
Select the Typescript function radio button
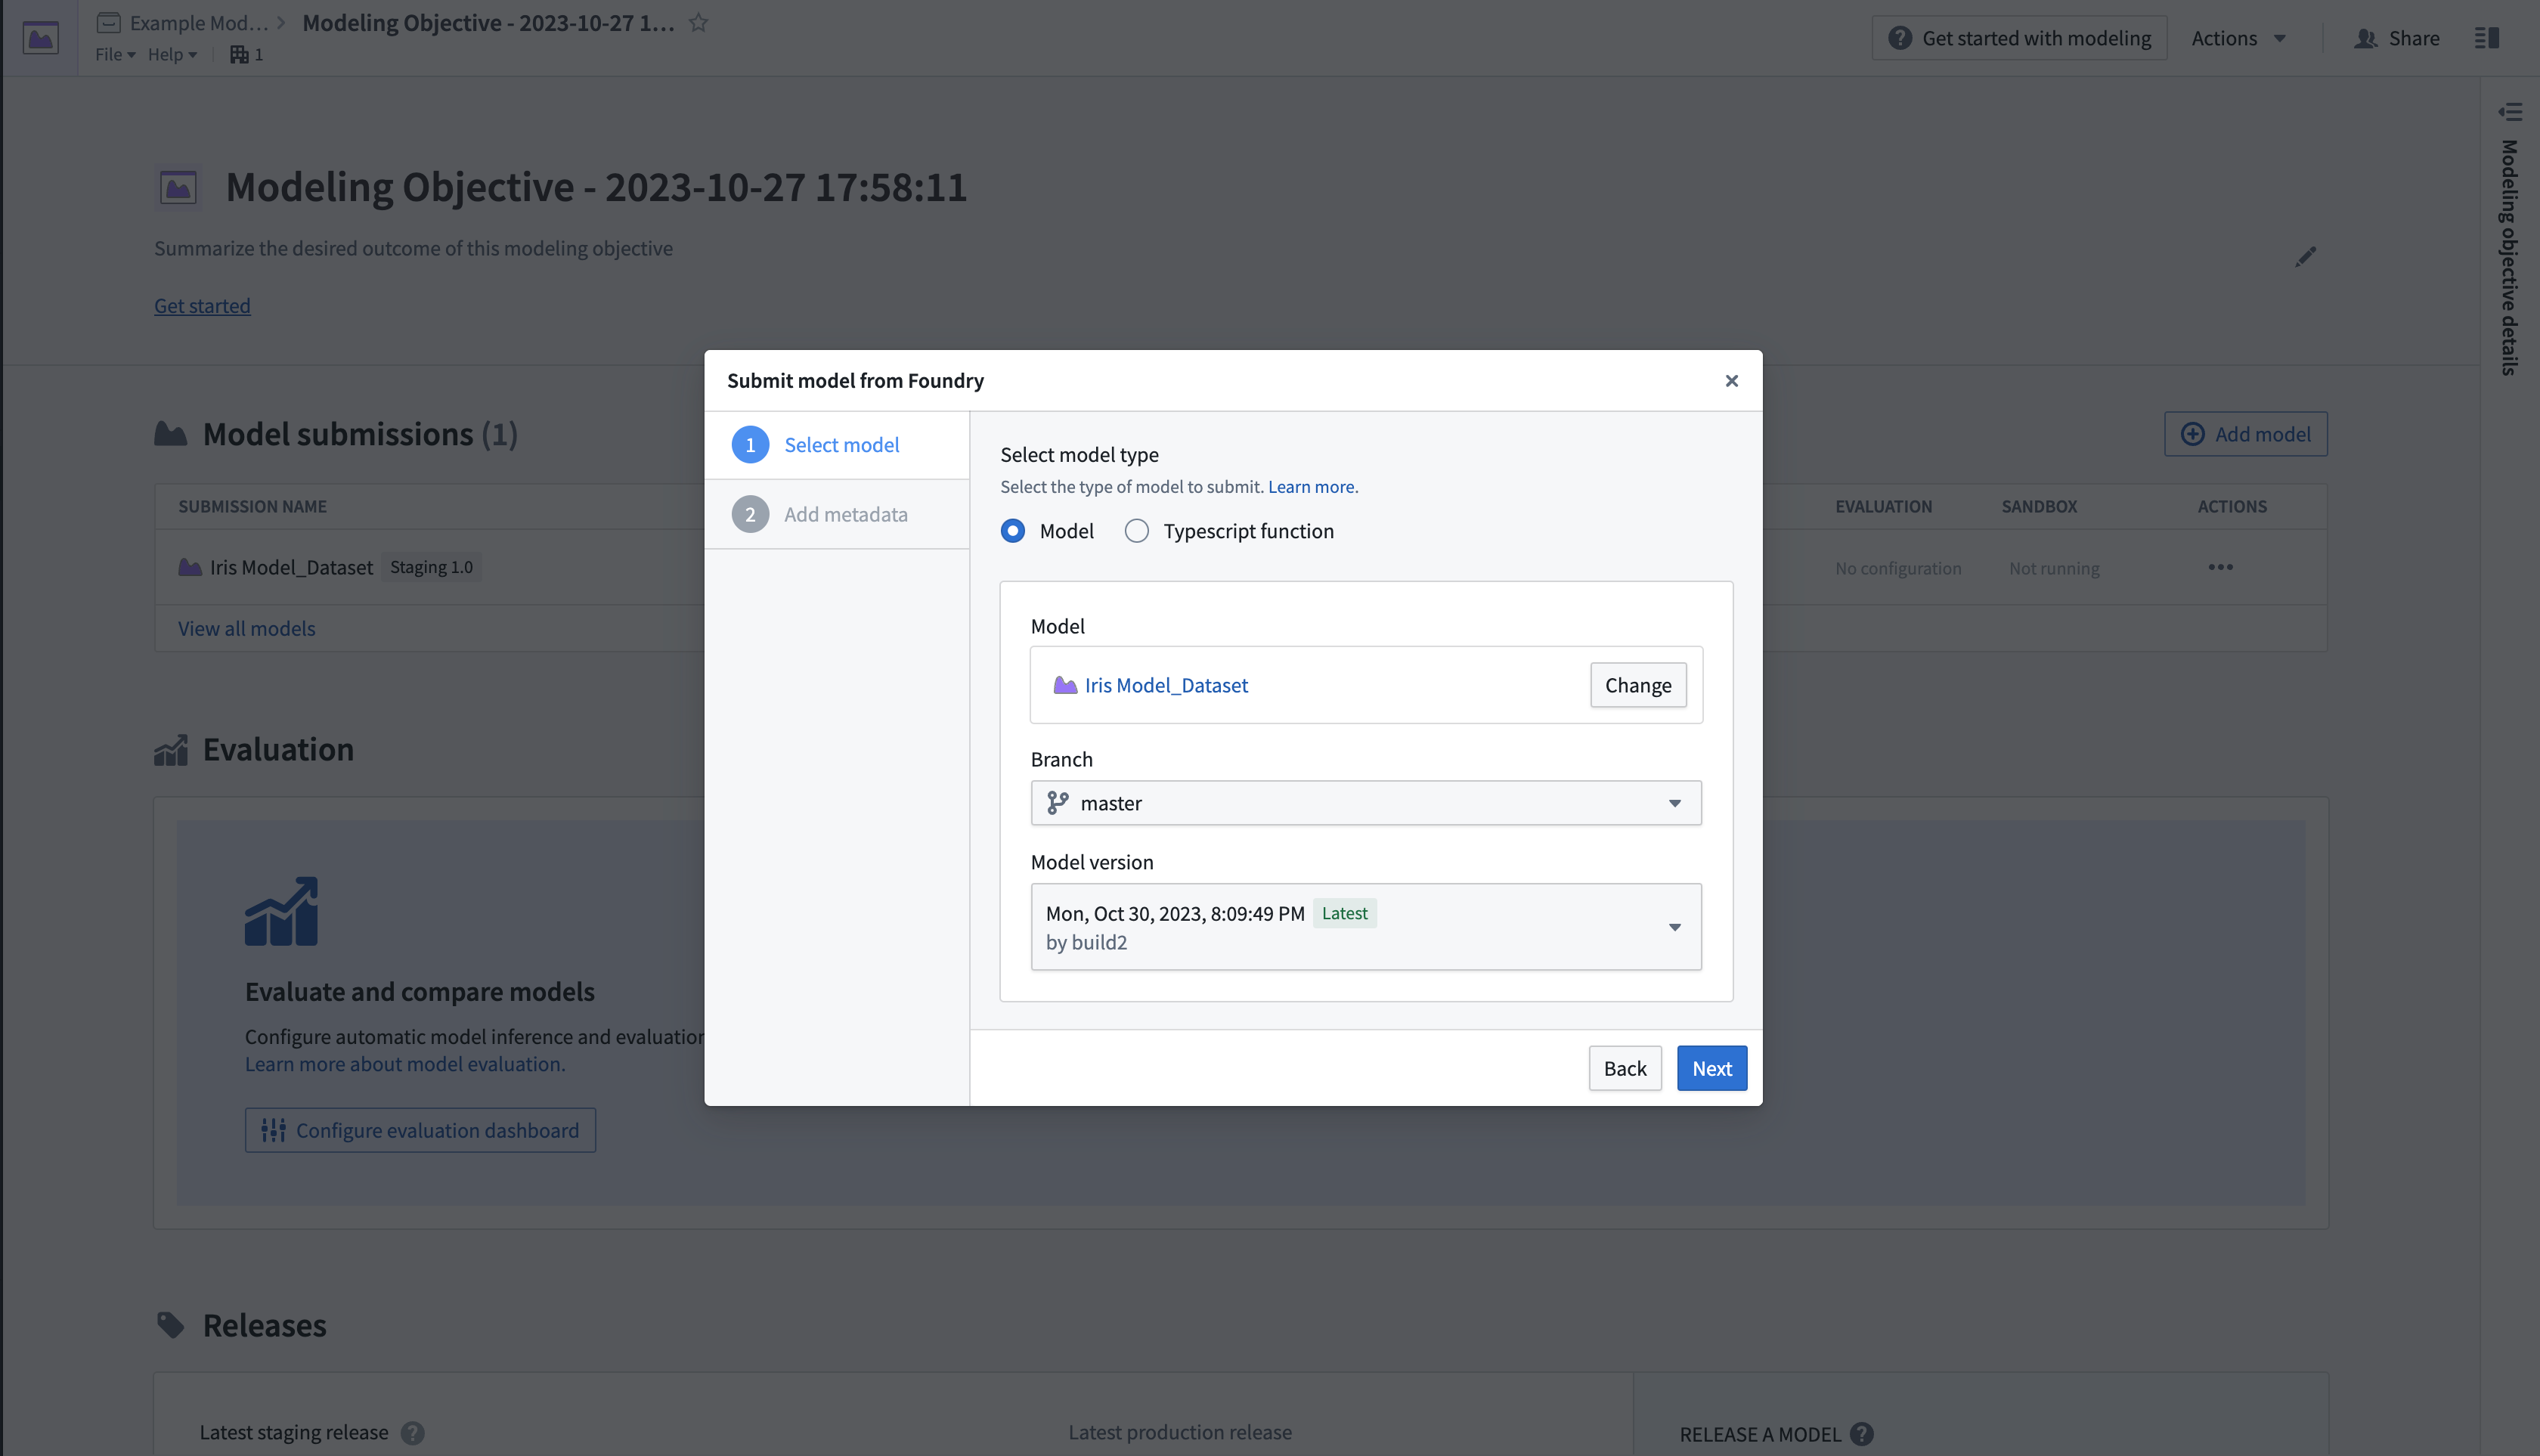[1135, 530]
